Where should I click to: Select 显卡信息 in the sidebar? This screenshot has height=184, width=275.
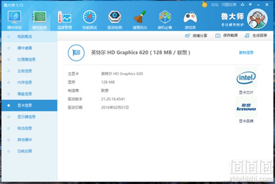[x=29, y=105]
